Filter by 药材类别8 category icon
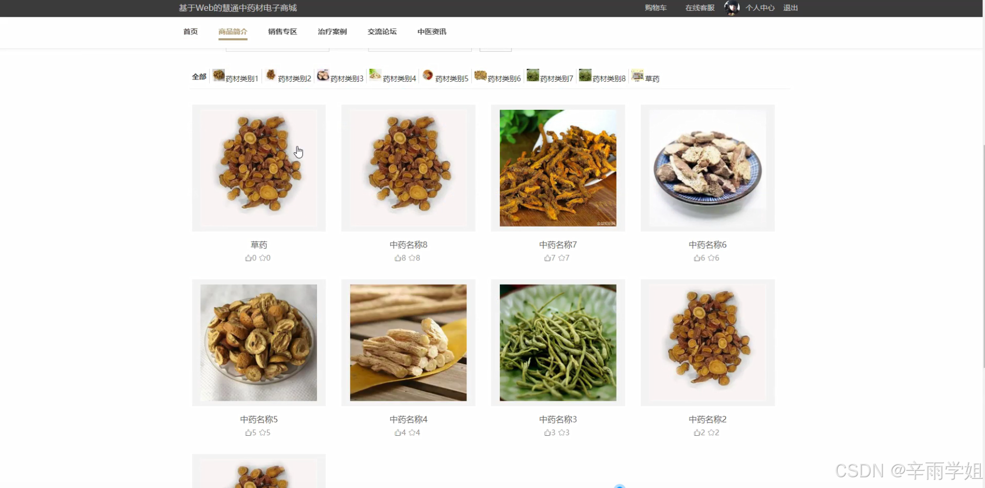This screenshot has height=488, width=985. (x=585, y=75)
